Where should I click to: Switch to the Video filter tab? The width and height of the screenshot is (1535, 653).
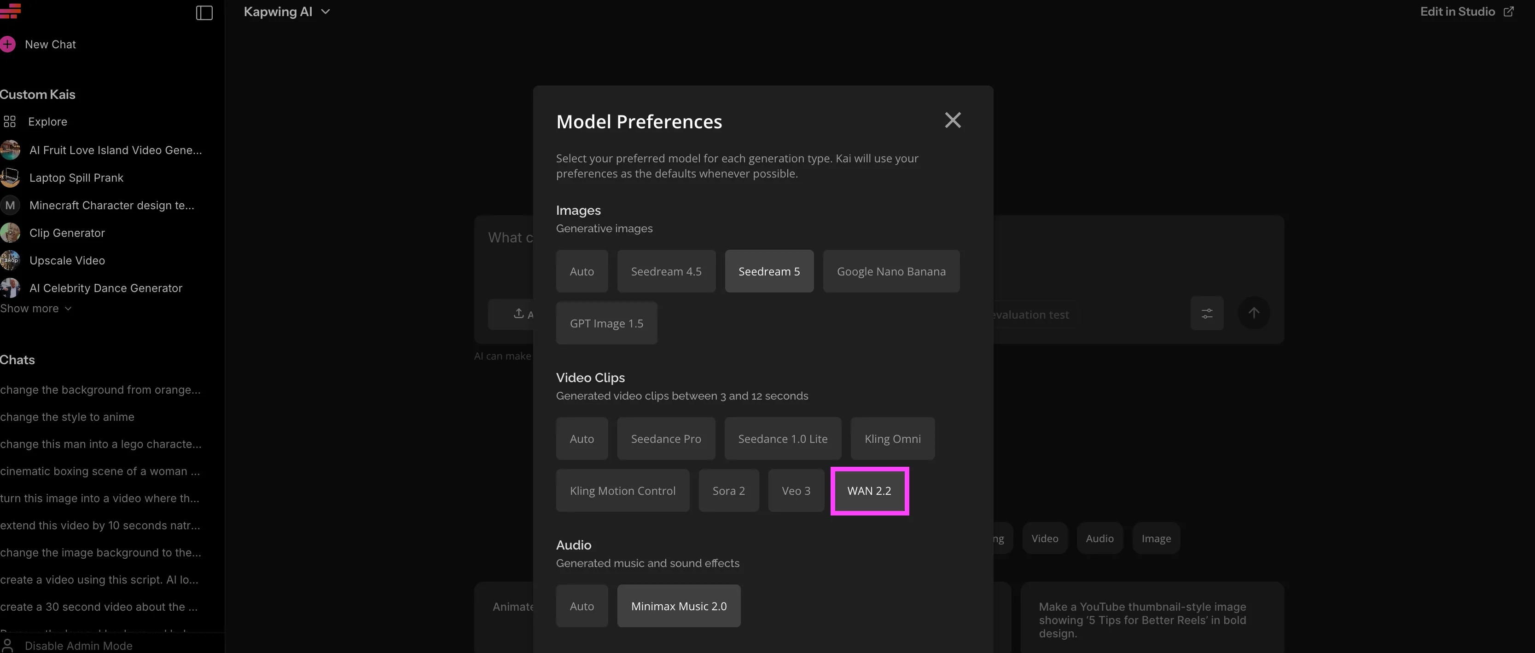1045,538
